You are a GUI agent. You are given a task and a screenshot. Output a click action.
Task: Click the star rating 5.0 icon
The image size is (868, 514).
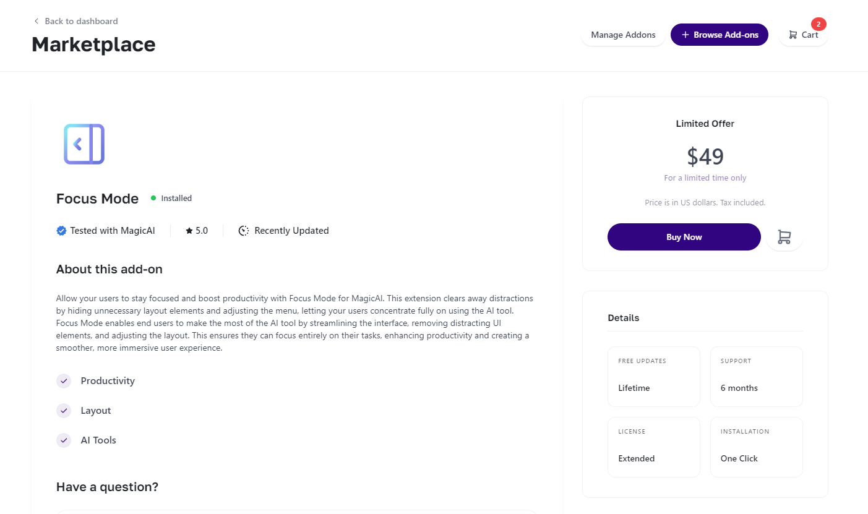(189, 231)
